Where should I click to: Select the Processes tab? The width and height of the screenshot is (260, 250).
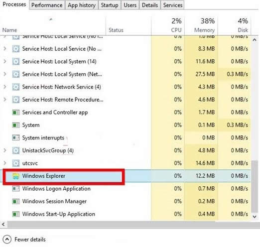click(14, 4)
